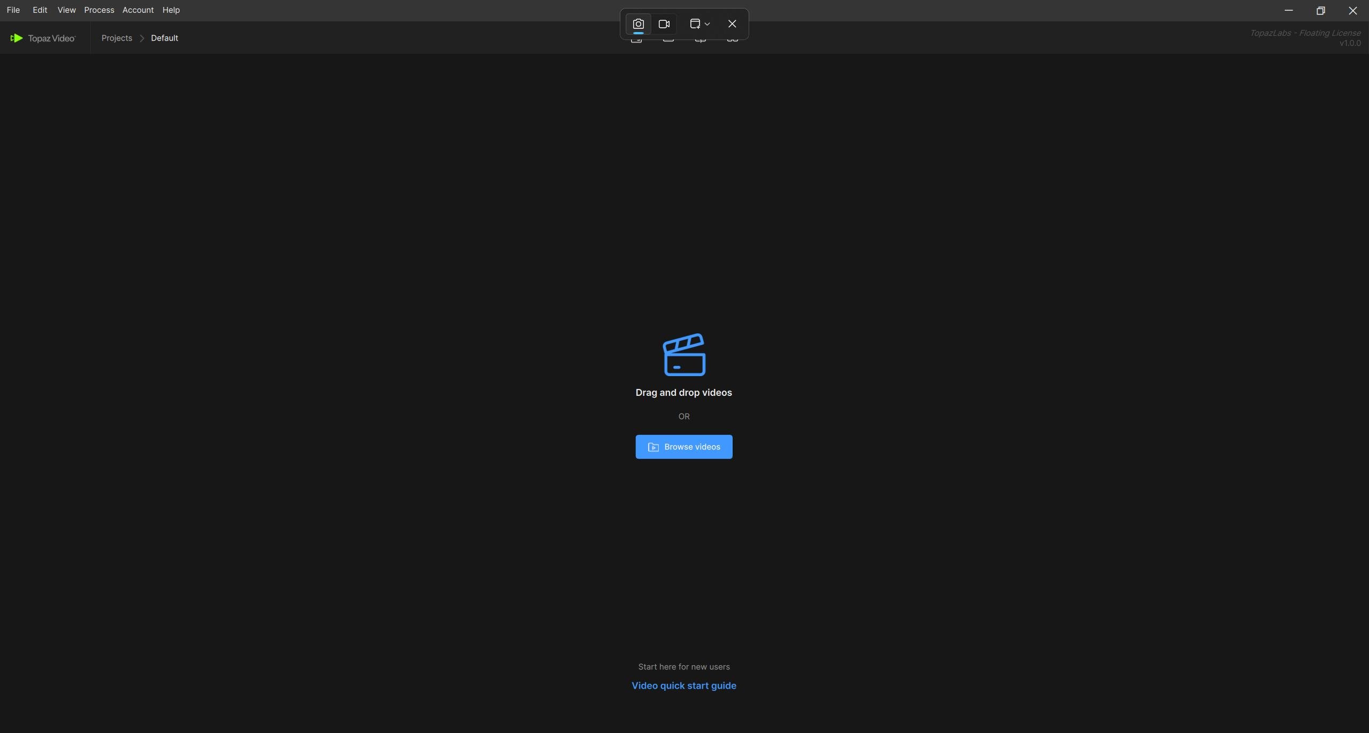Open the Video quick start guide link

[684, 685]
